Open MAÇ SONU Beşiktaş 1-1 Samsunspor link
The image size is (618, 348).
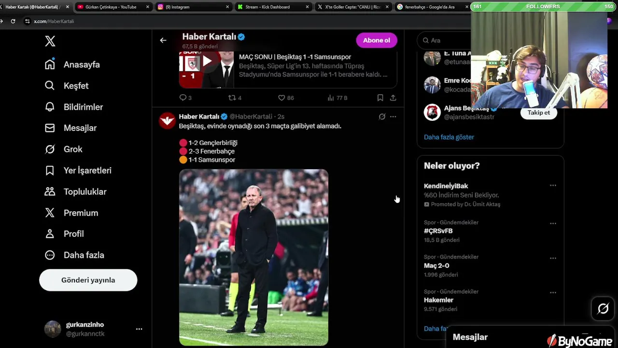(x=295, y=57)
